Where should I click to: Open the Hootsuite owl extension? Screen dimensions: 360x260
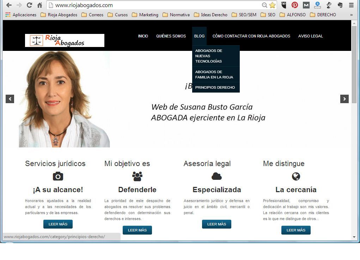(x=284, y=5)
